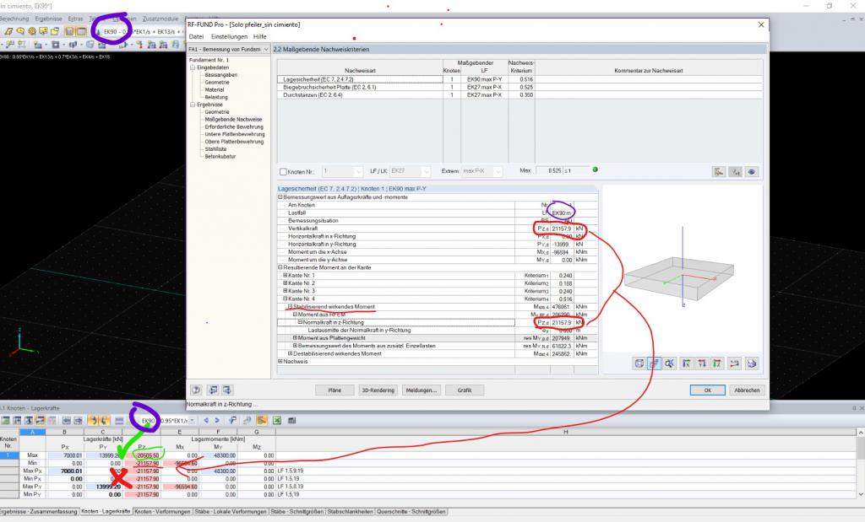Viewport: 865px width, 522px height.
Task: Open the EK90 dropdown in Lagerkräfte table toolbar
Action: click(x=192, y=420)
